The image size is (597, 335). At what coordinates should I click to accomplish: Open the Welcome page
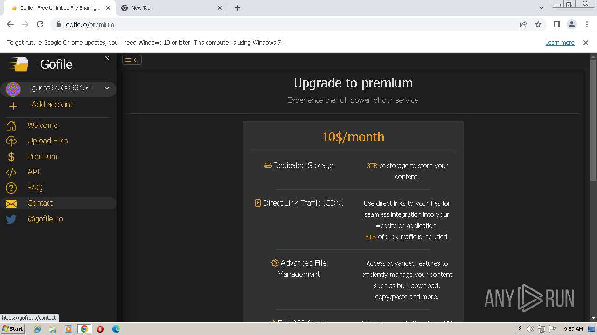tap(42, 125)
